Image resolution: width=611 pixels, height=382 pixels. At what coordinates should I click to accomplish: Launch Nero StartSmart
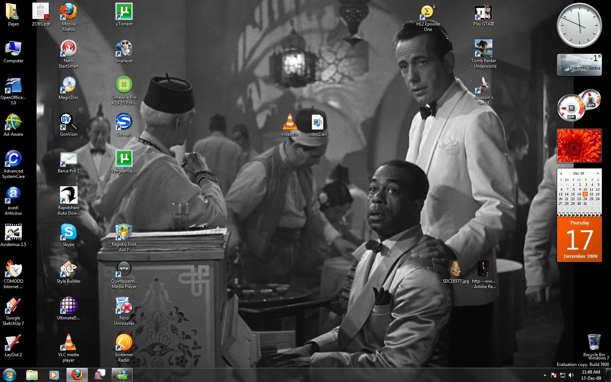[x=68, y=54]
